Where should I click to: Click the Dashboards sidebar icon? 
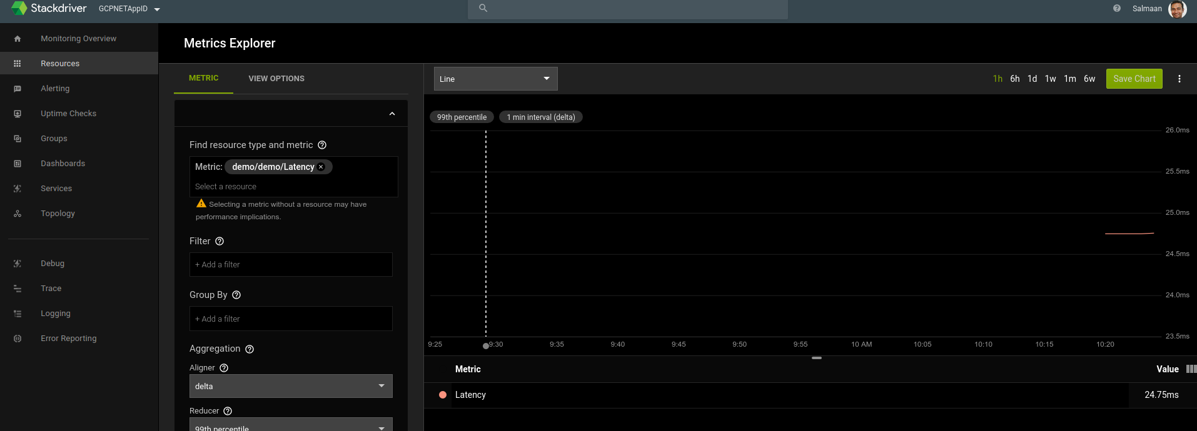pyautogui.click(x=18, y=164)
